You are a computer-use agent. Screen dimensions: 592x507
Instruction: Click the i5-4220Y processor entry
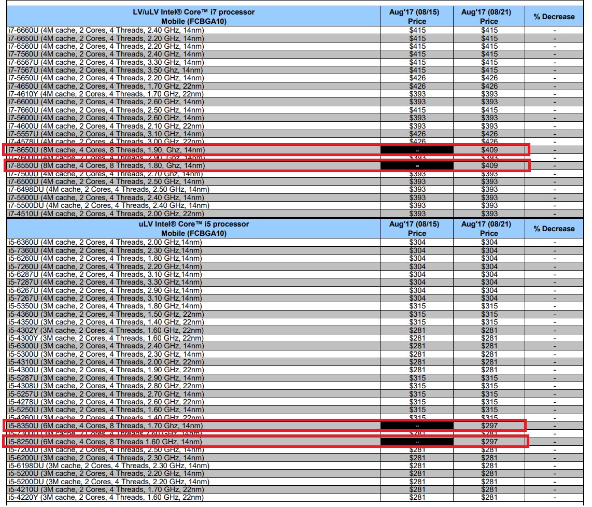[106, 498]
